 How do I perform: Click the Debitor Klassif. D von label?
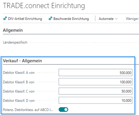click(x=19, y=101)
